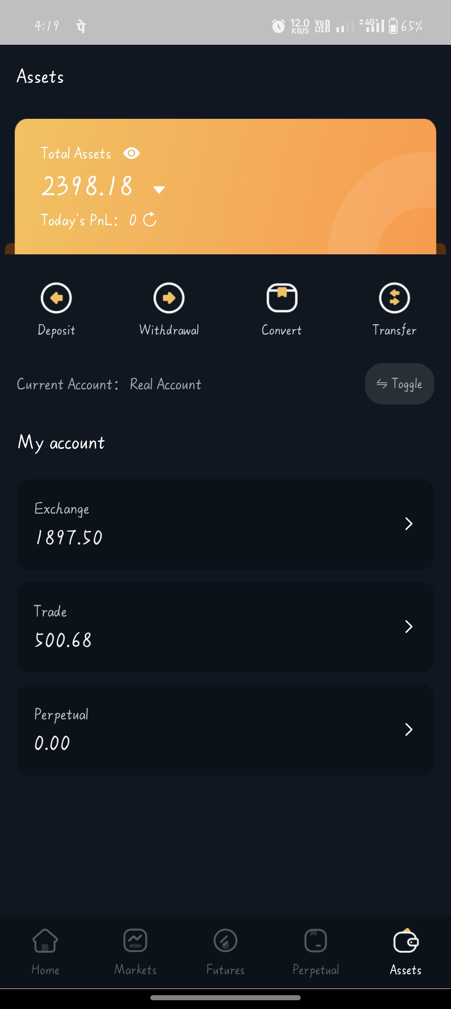Tap the Transfer icon
This screenshot has height=1009, width=451.
[394, 298]
